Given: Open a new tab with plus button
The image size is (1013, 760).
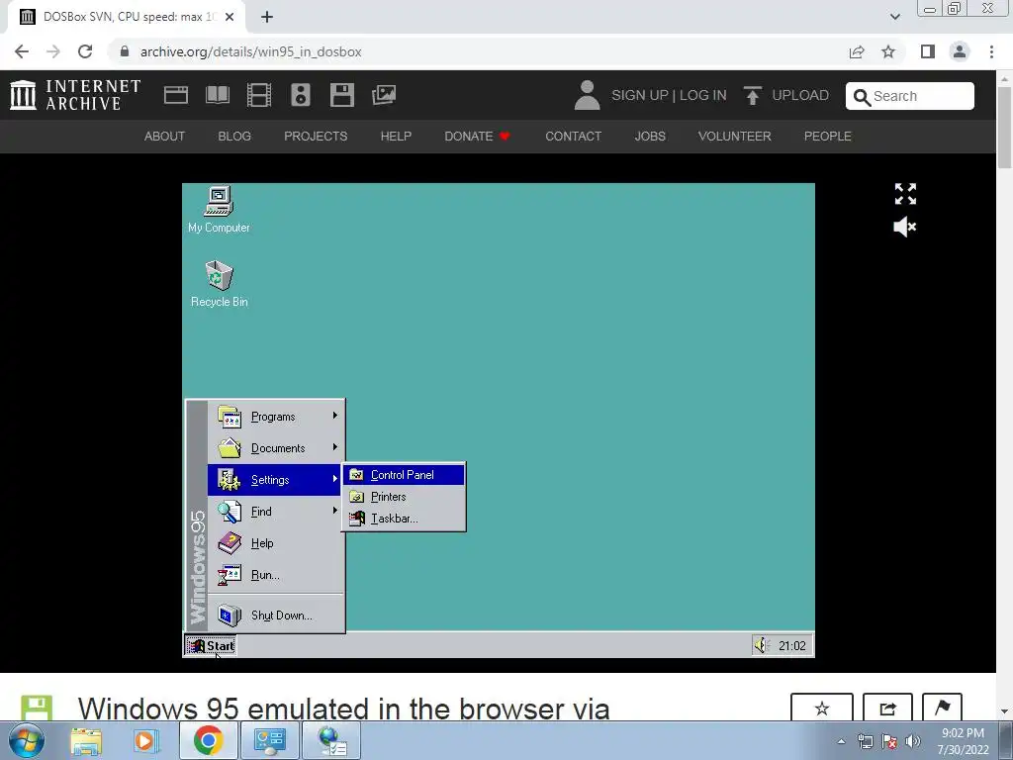Looking at the screenshot, I should pyautogui.click(x=267, y=17).
